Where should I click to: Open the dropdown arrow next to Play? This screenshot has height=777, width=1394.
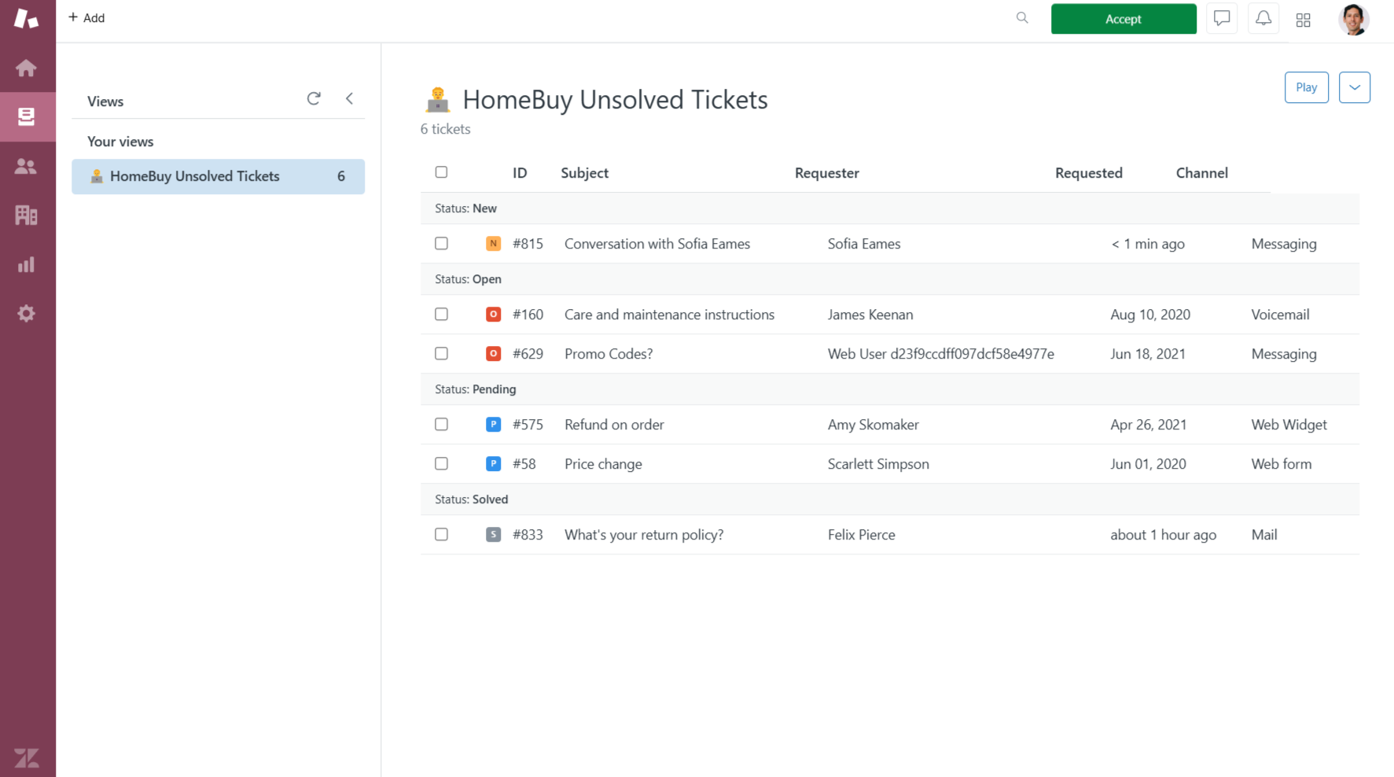(1354, 87)
